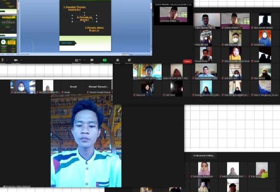Select the Dewi Sahara gallery tile

[x=265, y=72]
